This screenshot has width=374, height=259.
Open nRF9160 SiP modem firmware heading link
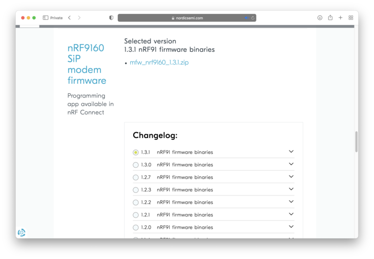(x=87, y=64)
